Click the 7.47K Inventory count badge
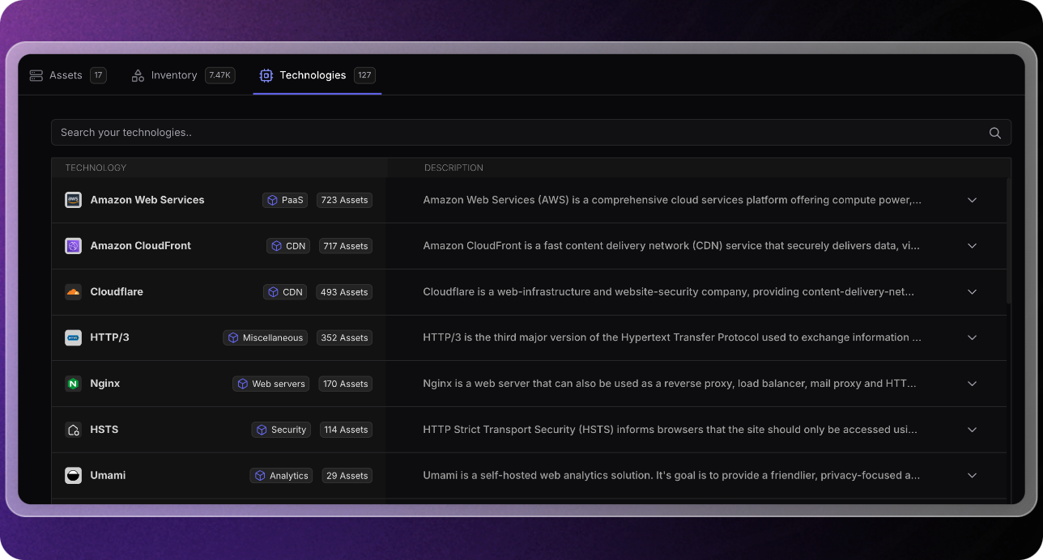This screenshot has height=560, width=1043. pos(220,75)
